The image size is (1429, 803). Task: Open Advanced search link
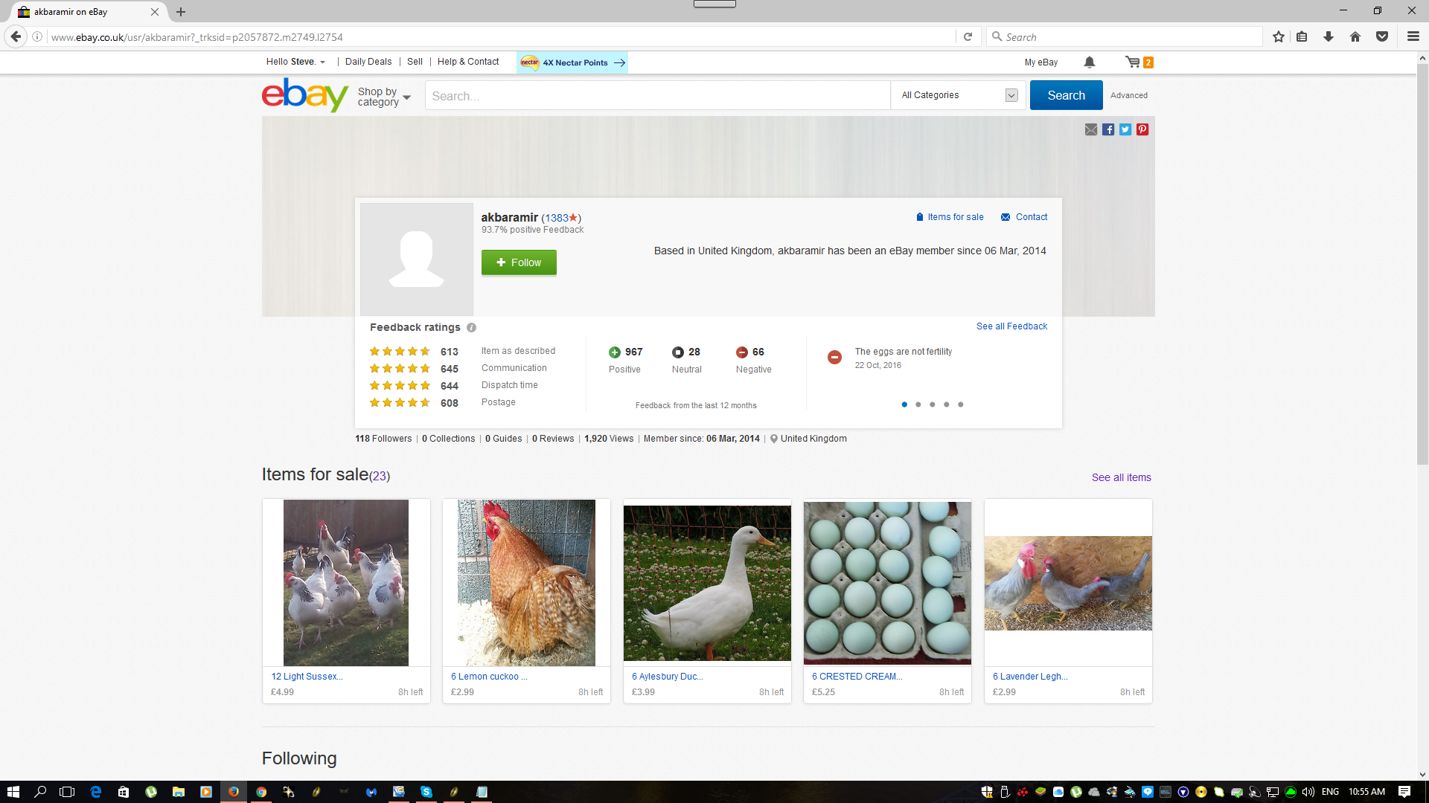(x=1128, y=95)
